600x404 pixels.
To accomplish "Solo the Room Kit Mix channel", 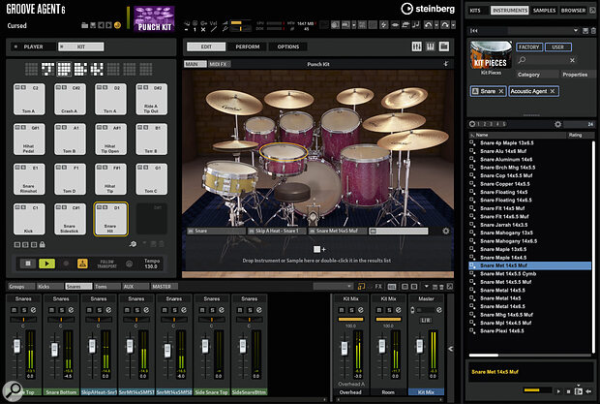I will coord(389,310).
